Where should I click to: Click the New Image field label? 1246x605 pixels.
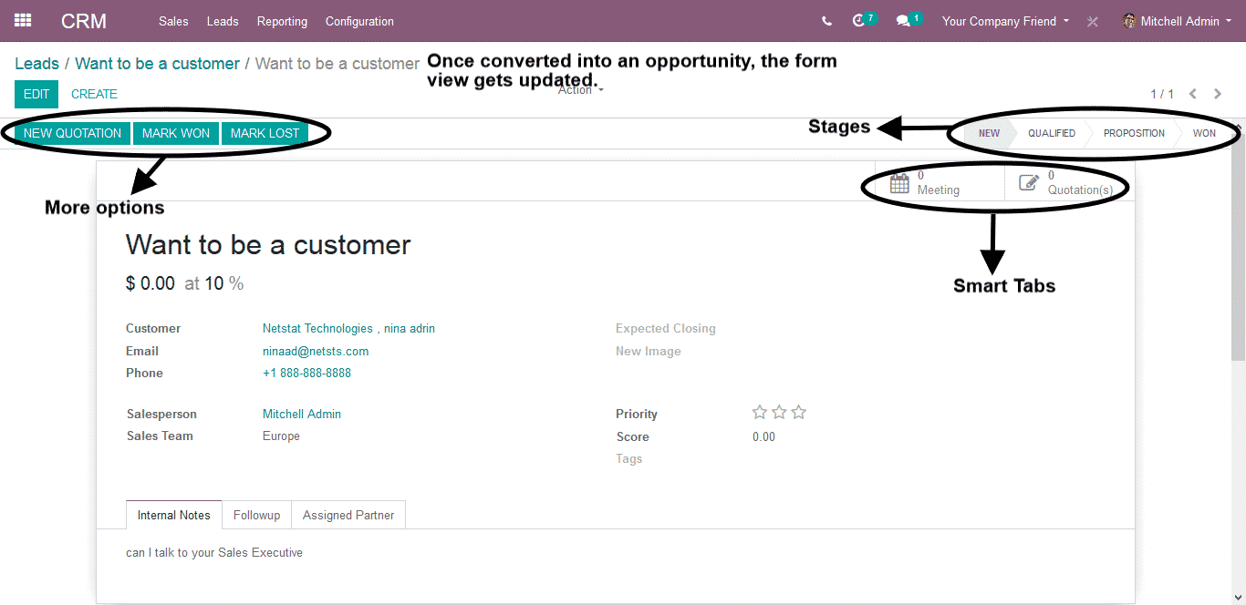[649, 351]
